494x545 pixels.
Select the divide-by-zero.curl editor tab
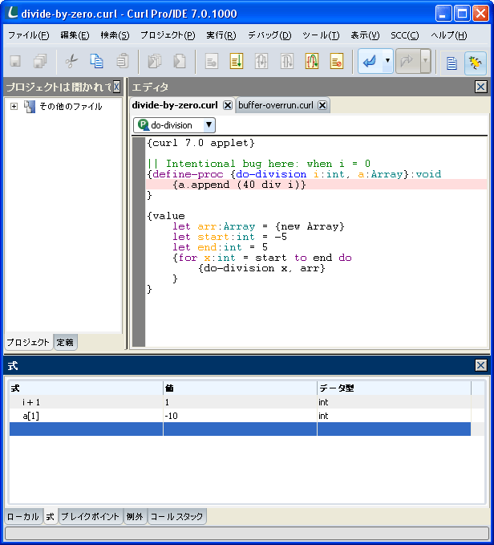point(175,105)
